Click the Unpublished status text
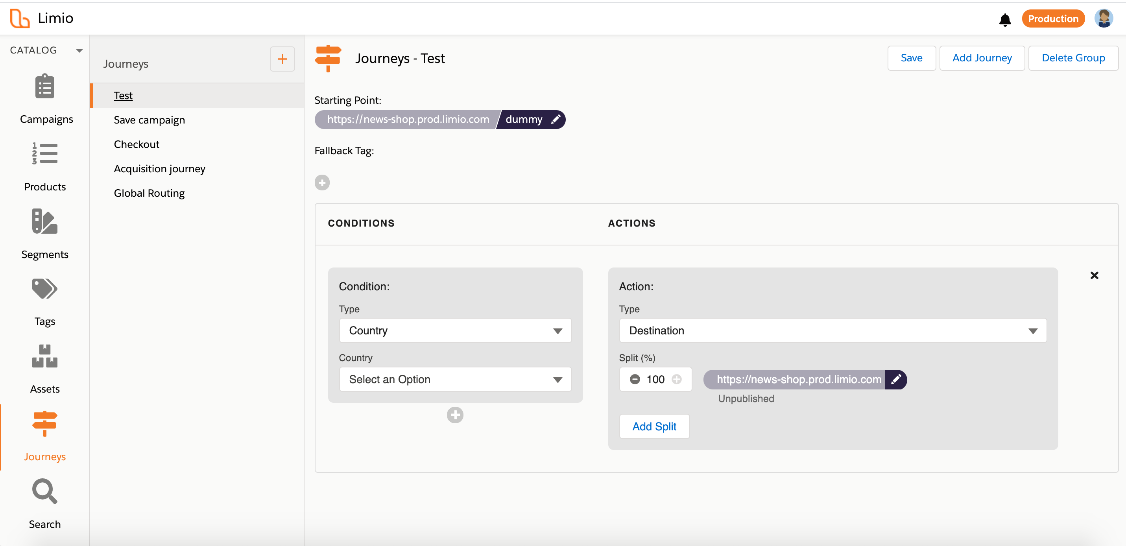Image resolution: width=1126 pixels, height=546 pixels. point(746,398)
